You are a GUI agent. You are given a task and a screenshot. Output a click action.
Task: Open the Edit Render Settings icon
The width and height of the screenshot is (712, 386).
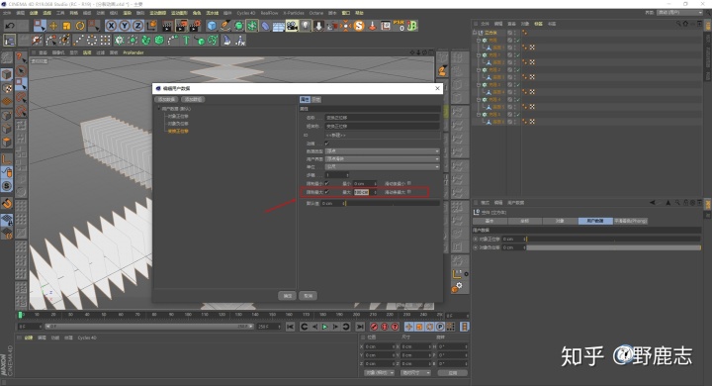pyautogui.click(x=195, y=26)
